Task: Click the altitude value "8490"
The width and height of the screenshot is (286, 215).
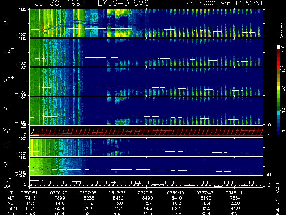Action: pyautogui.click(x=147, y=198)
